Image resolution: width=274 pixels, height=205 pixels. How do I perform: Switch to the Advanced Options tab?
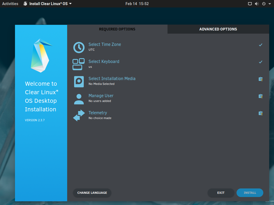[x=218, y=29]
